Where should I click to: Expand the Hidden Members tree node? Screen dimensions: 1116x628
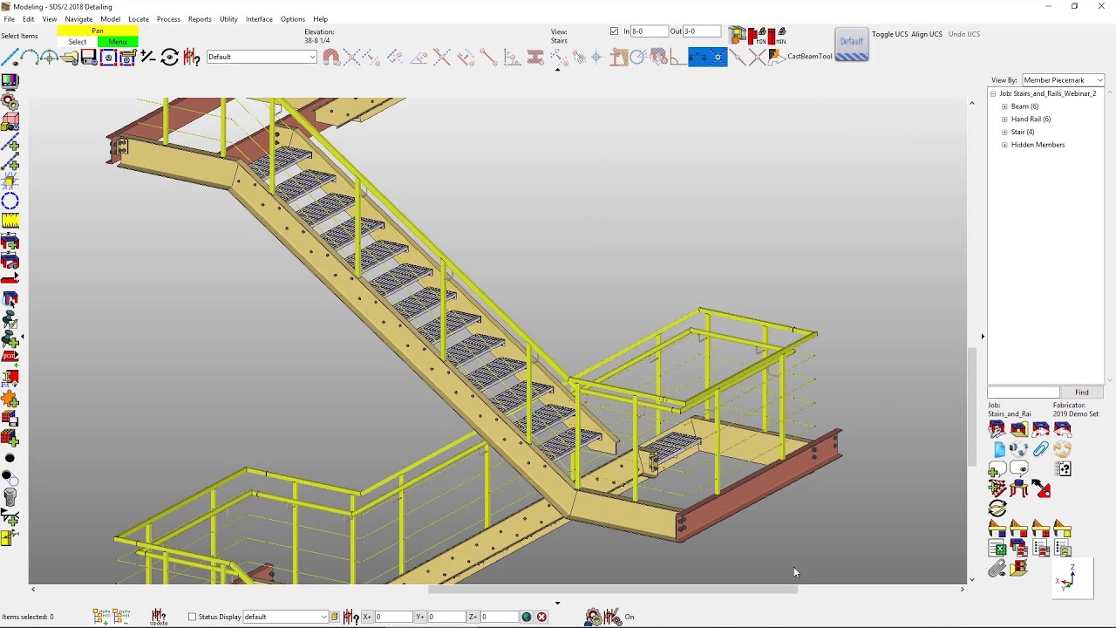1004,145
